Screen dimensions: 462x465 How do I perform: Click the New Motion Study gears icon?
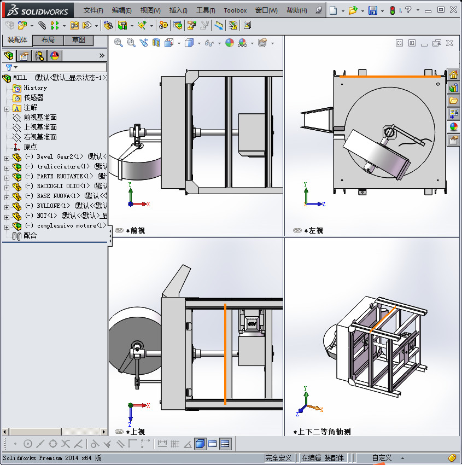pos(163,26)
